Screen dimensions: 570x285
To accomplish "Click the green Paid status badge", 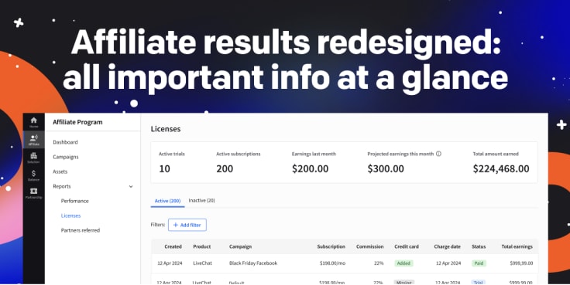I will pyautogui.click(x=479, y=263).
